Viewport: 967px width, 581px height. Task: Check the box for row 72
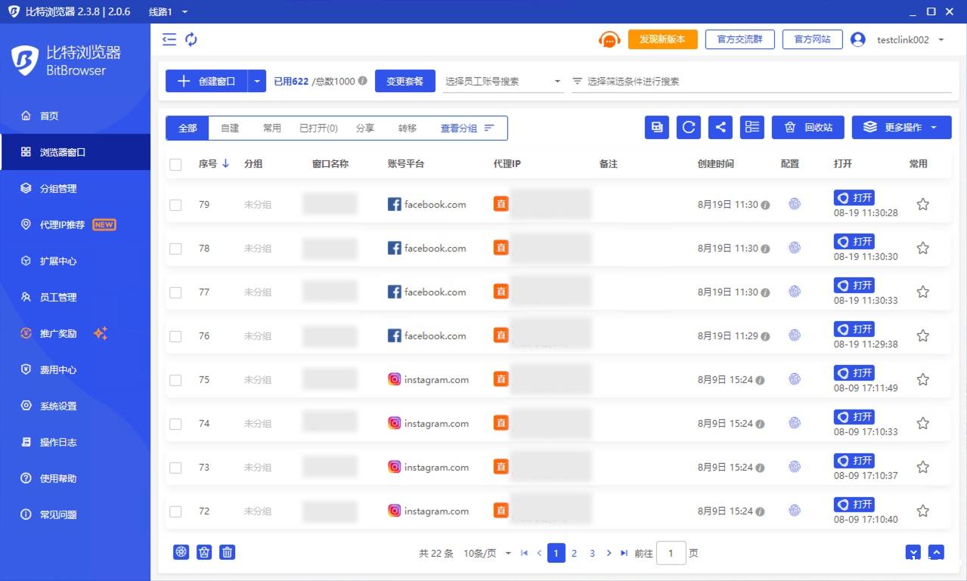click(x=175, y=511)
